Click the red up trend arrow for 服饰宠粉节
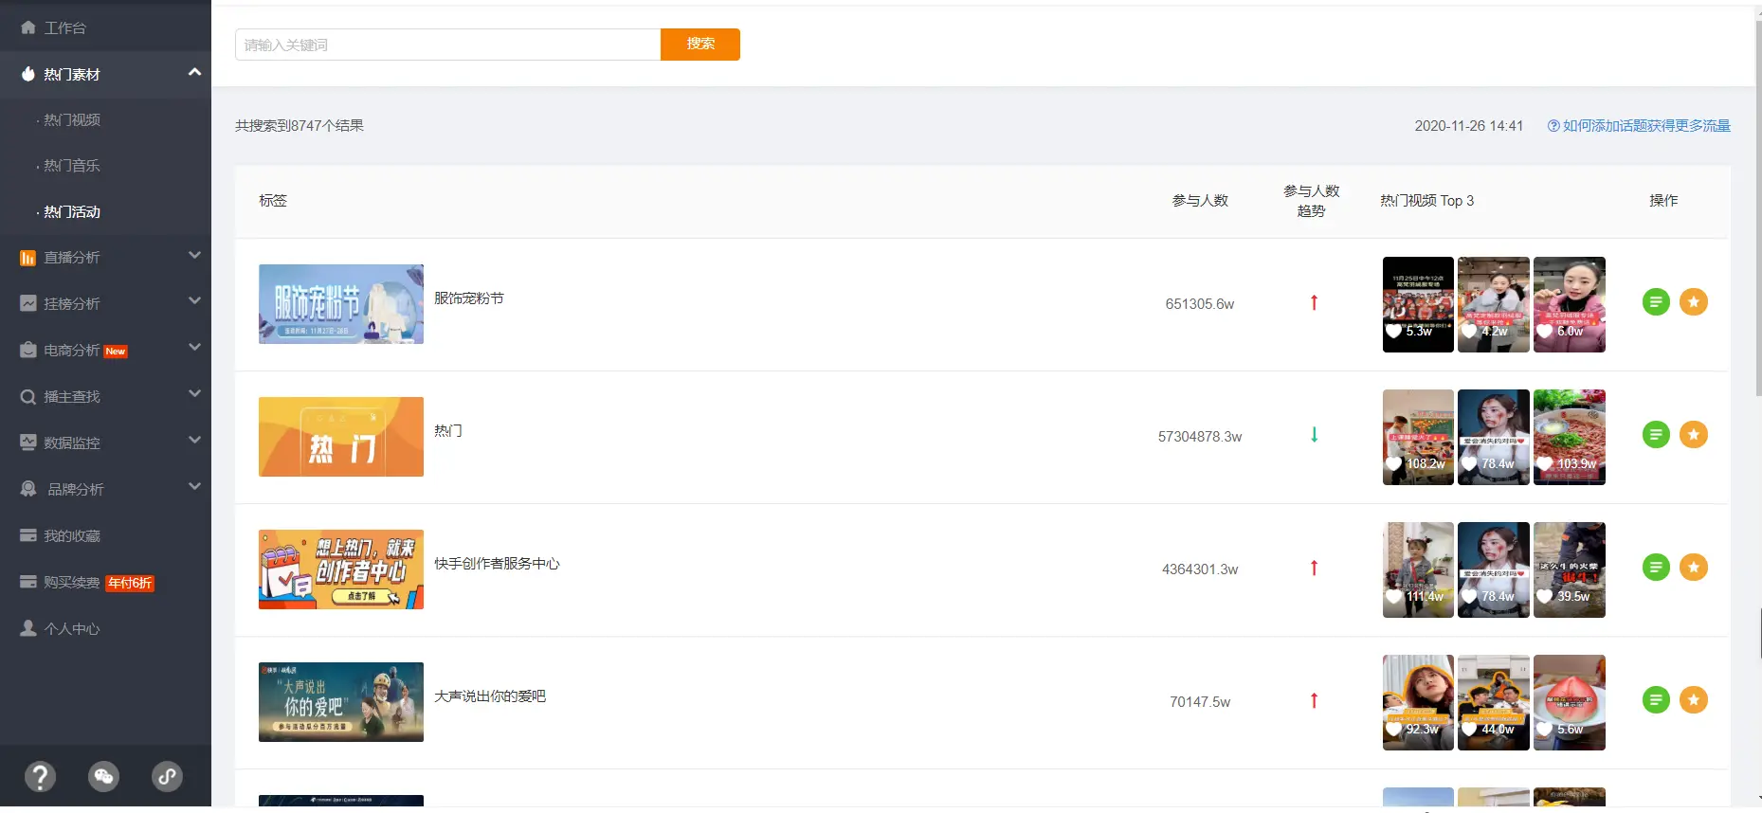1762x813 pixels. click(1314, 302)
